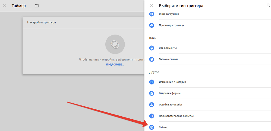Select Отправка формы trigger label

coord(170,93)
